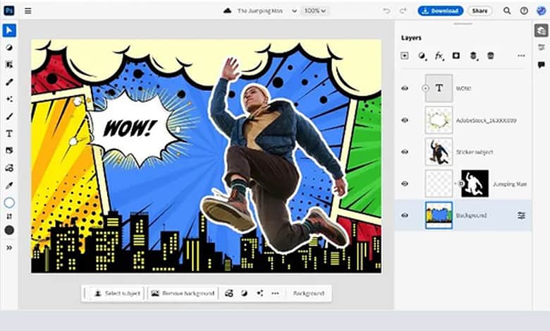Add an adjustment layer from Layers panel
This screenshot has height=331, width=550.
coord(422,56)
